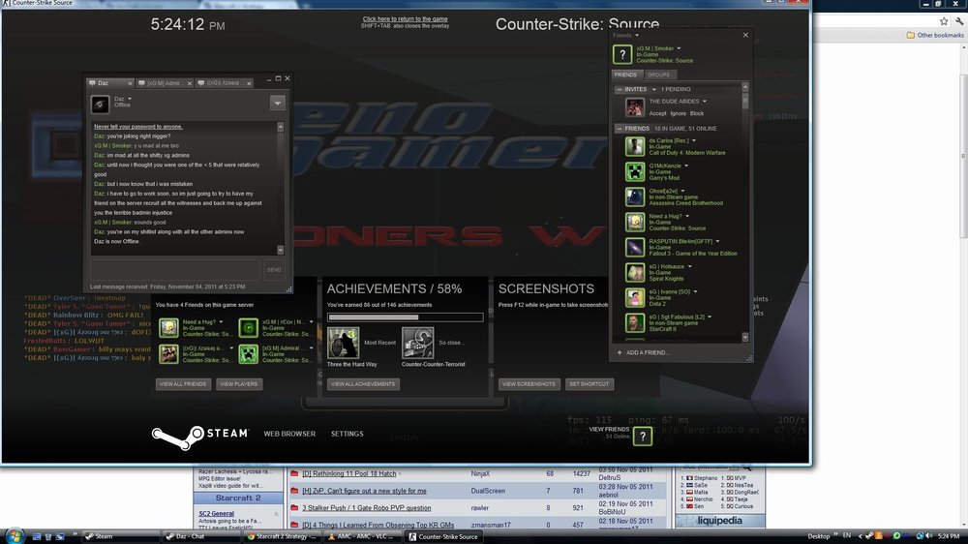Image resolution: width=968 pixels, height=544 pixels.
Task: Click xG:M | rCon avatar on game server list
Action: 248,328
